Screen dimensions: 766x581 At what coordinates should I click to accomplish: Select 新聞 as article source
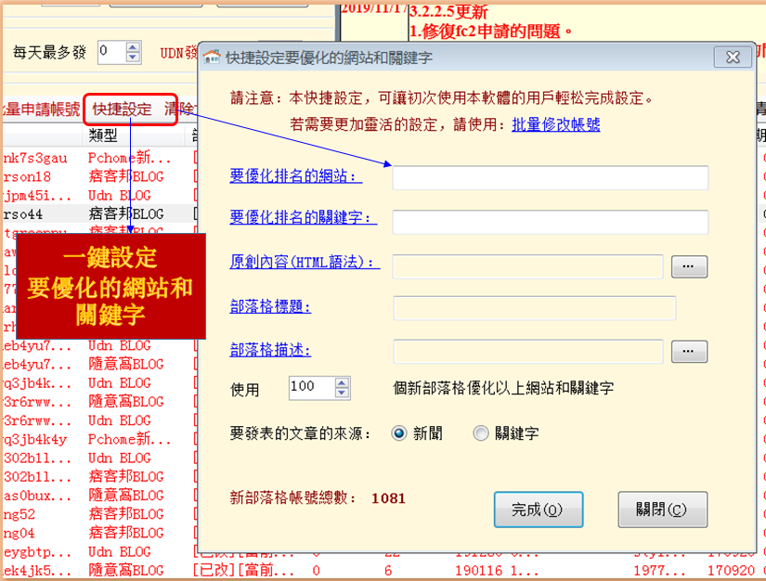[400, 433]
